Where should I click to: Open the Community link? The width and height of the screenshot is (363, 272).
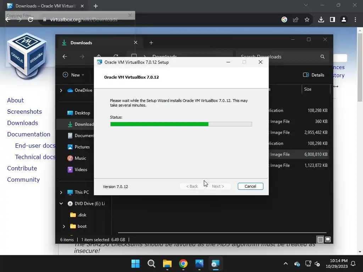coord(23,180)
